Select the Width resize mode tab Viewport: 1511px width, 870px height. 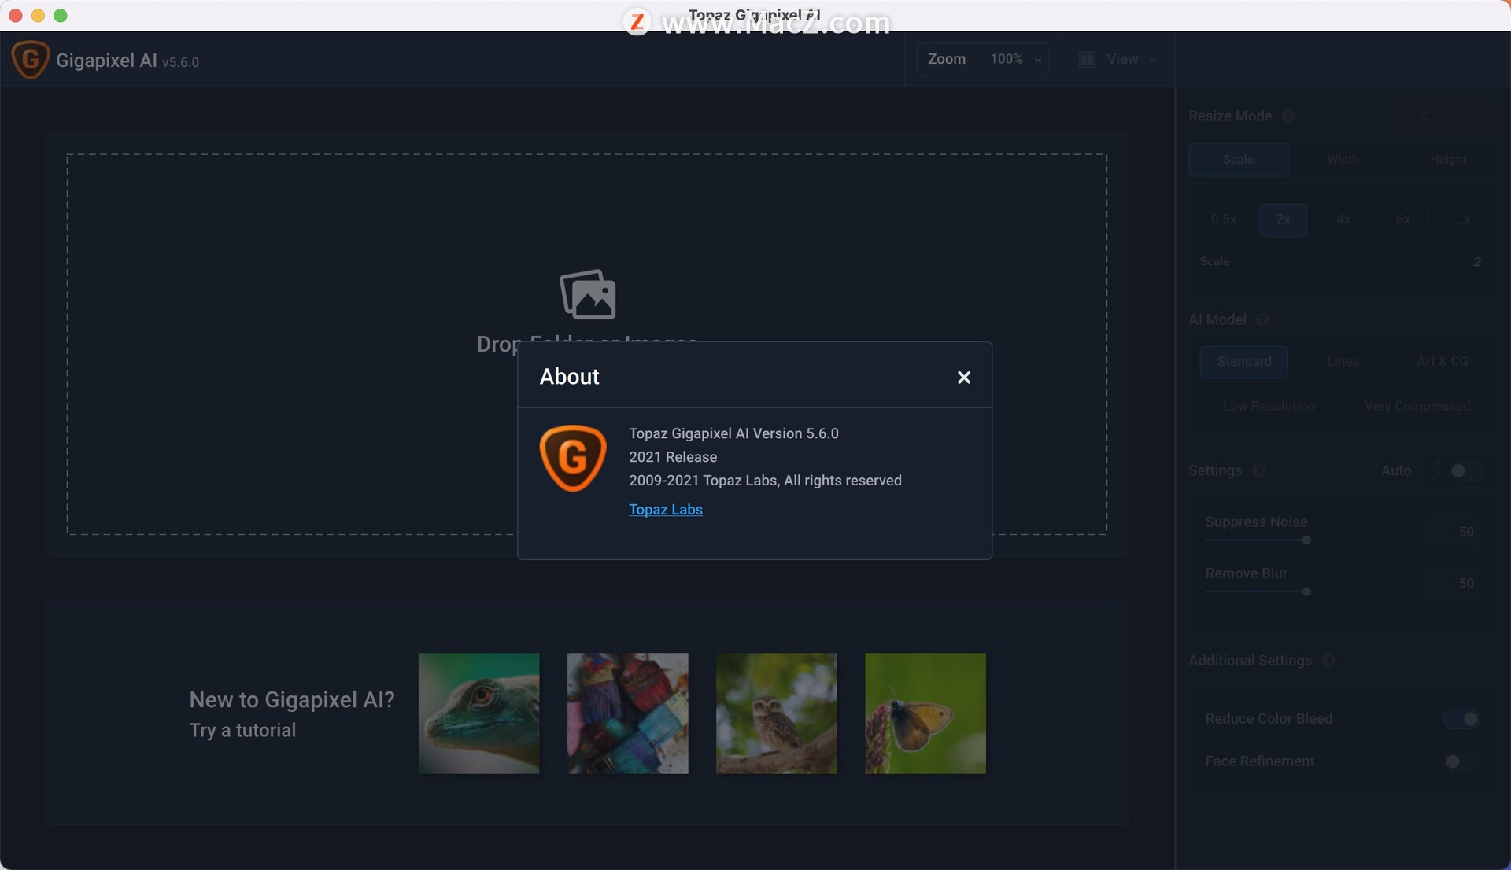click(x=1343, y=160)
